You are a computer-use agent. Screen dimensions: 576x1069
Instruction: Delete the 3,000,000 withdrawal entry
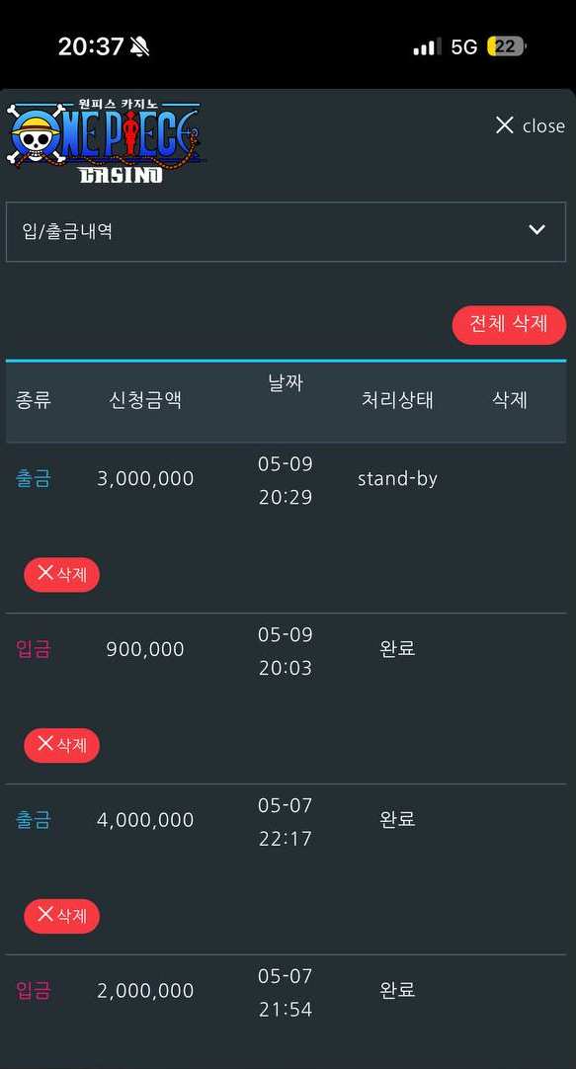[62, 574]
